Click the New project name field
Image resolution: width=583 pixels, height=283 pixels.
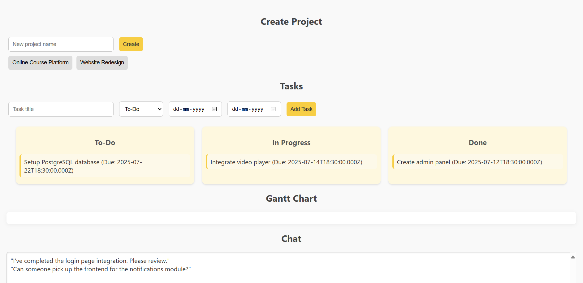click(61, 44)
